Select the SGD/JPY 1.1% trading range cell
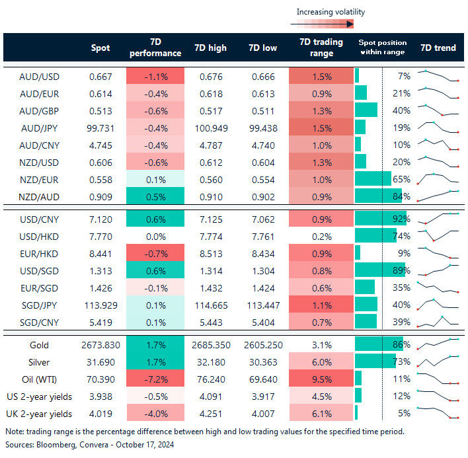Viewport: 468px width, 458px height. pyautogui.click(x=321, y=304)
